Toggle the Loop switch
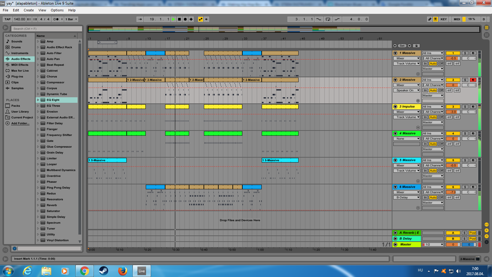The height and width of the screenshot is (277, 492). click(328, 19)
